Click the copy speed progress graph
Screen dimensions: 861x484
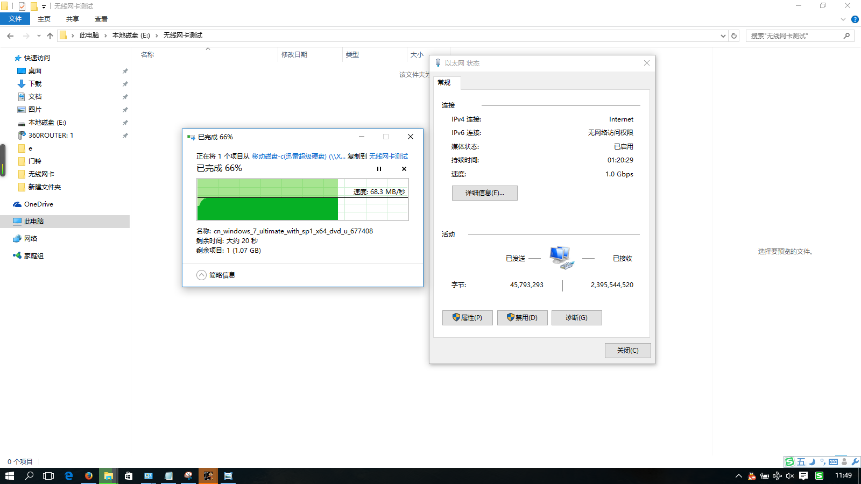click(302, 200)
